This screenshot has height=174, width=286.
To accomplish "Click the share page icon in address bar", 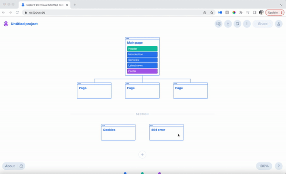I will click(204, 12).
